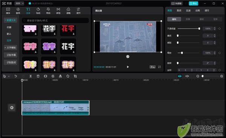Open the 转场 transitions panel
Screen dimensions: 226x138
click(58, 11)
